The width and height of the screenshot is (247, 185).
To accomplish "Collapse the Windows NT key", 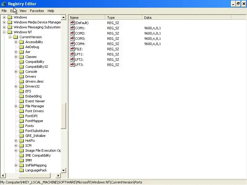I will 4,32.
